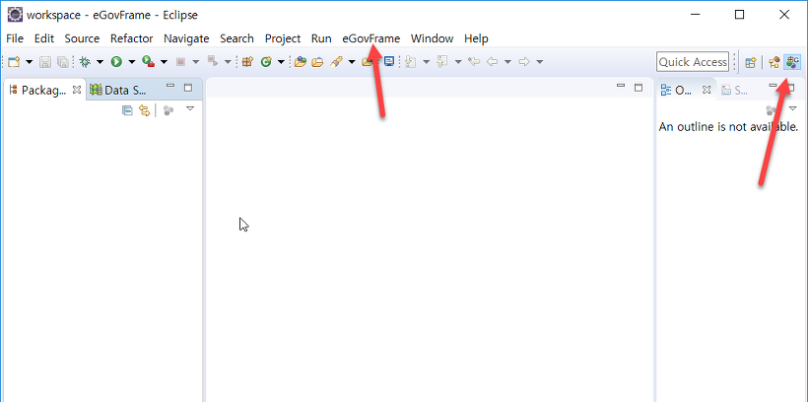This screenshot has width=808, height=402.
Task: Expand the Debug configurations dropdown arrow
Action: pyautogui.click(x=100, y=62)
